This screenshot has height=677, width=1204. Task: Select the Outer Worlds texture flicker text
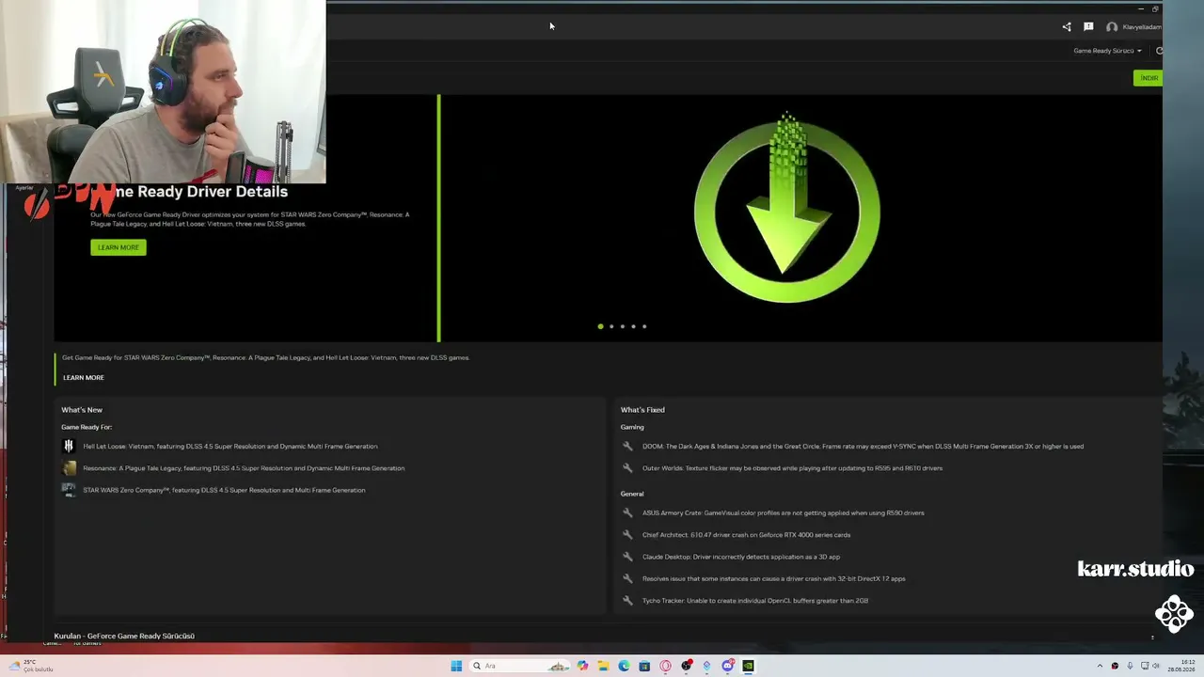coord(792,468)
